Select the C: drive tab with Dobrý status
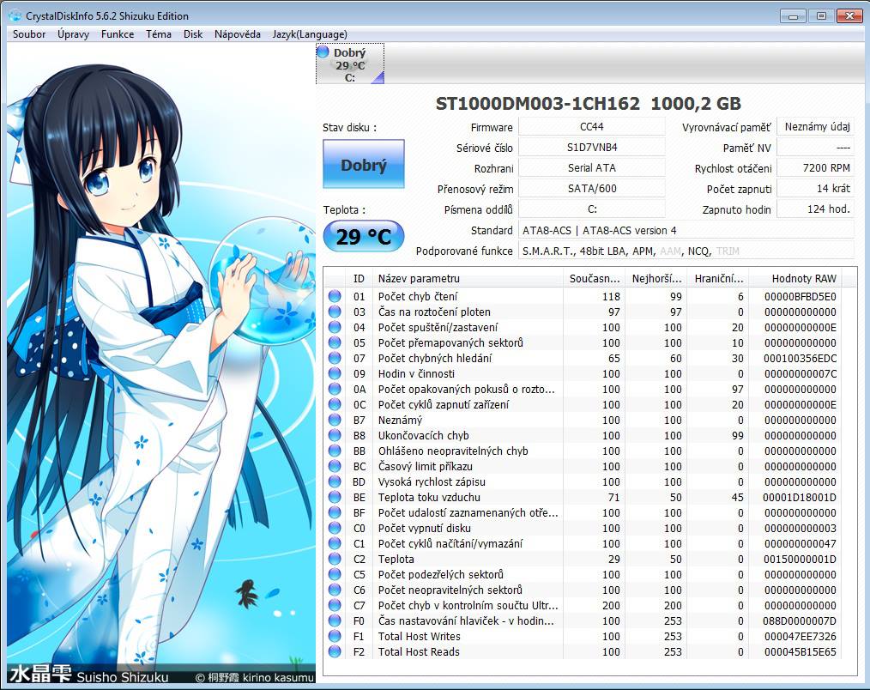 tap(350, 64)
